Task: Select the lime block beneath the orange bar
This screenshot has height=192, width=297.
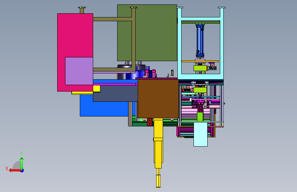Action: pyautogui.click(x=200, y=68)
